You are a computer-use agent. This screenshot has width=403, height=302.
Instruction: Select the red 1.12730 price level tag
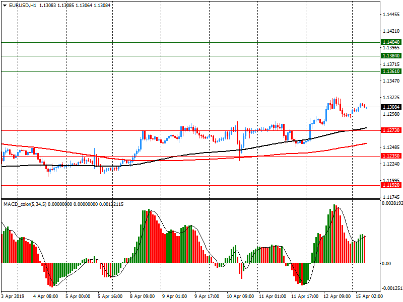click(x=391, y=130)
